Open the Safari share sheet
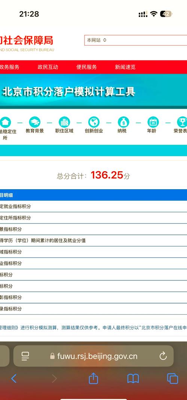Viewport: 187px width, 400px height. pos(93,378)
